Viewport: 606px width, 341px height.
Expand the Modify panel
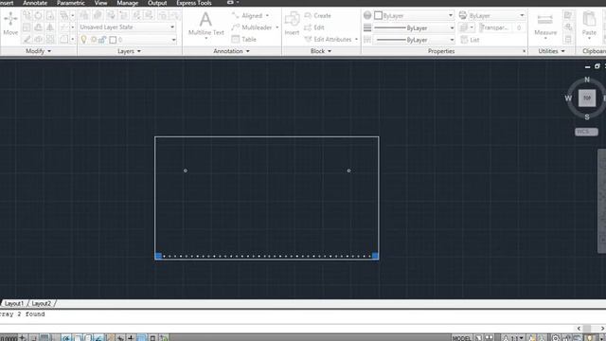tap(38, 51)
